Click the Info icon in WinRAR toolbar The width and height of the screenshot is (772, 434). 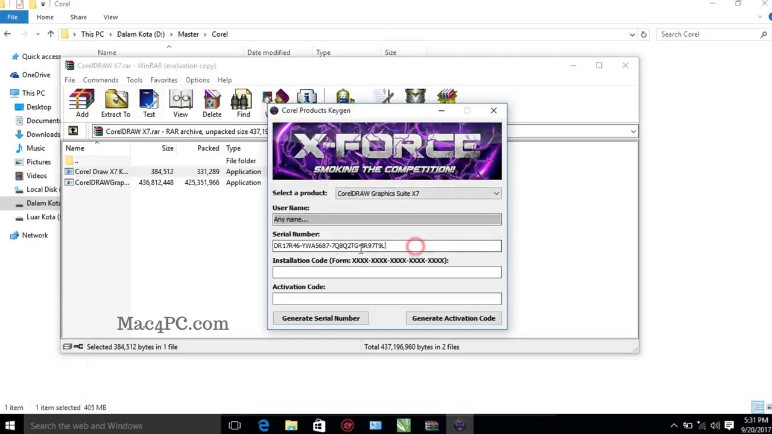(x=306, y=96)
